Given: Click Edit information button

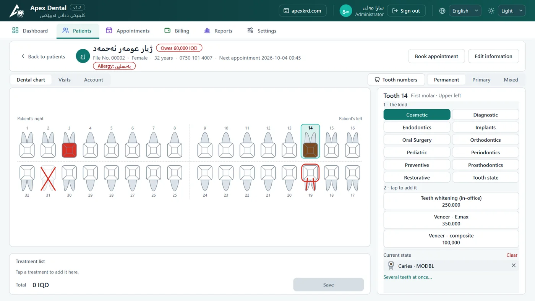Looking at the screenshot, I should click(x=493, y=56).
